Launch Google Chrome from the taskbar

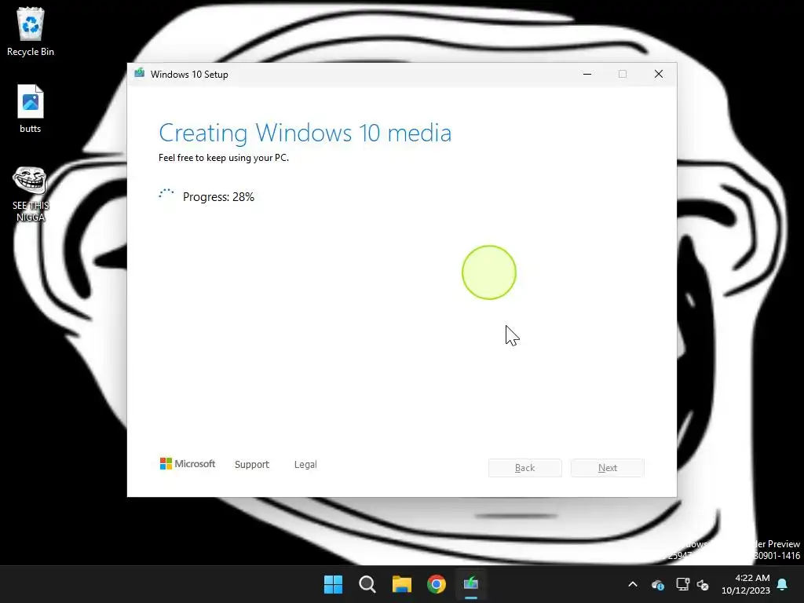pos(437,584)
